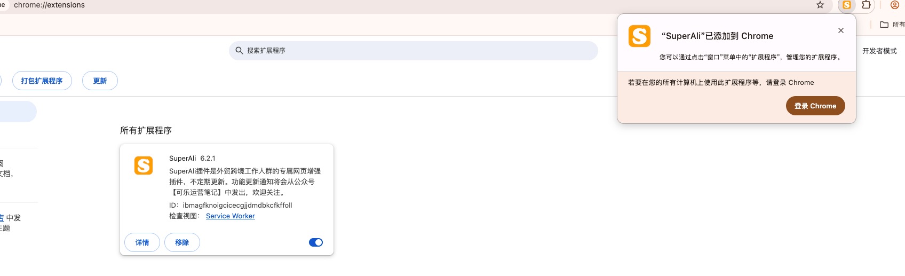Screen dimensions: 905x276
Task: Click the Chrome profile avatar icon
Action: coord(895,5)
